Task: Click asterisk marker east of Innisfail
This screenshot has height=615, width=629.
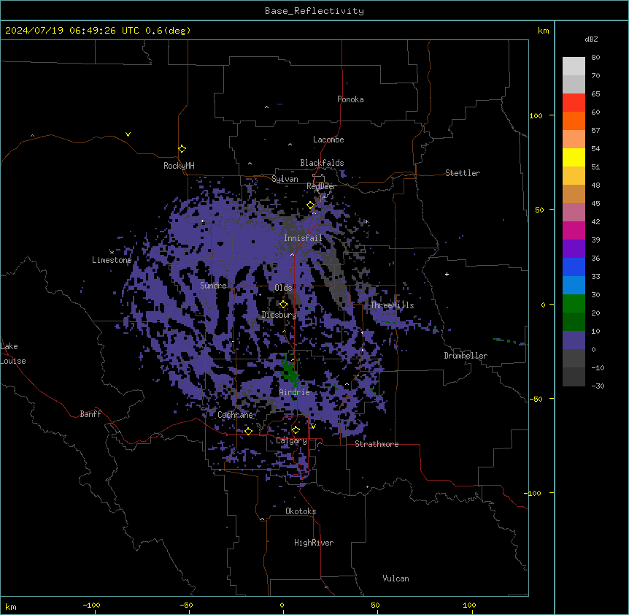Action: point(366,222)
